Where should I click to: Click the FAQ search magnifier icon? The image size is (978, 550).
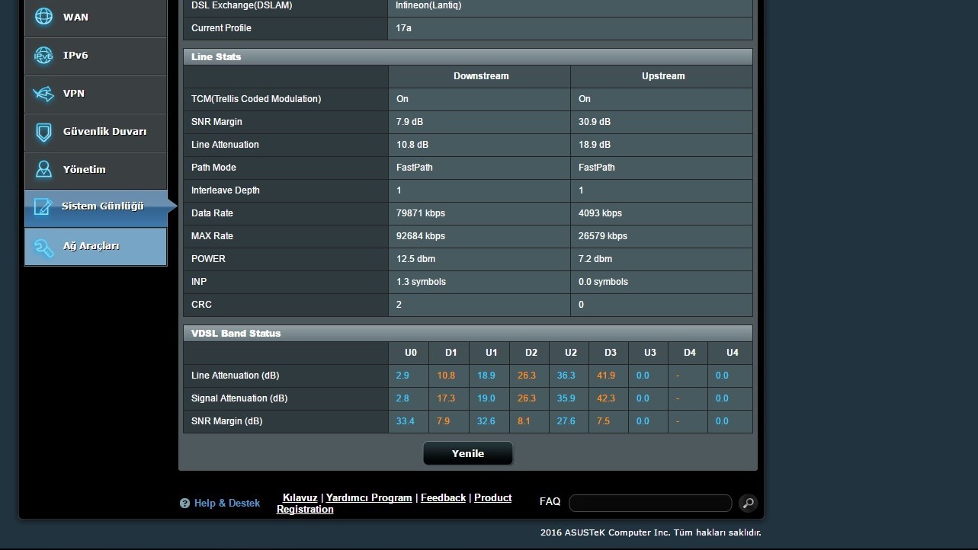coord(749,503)
